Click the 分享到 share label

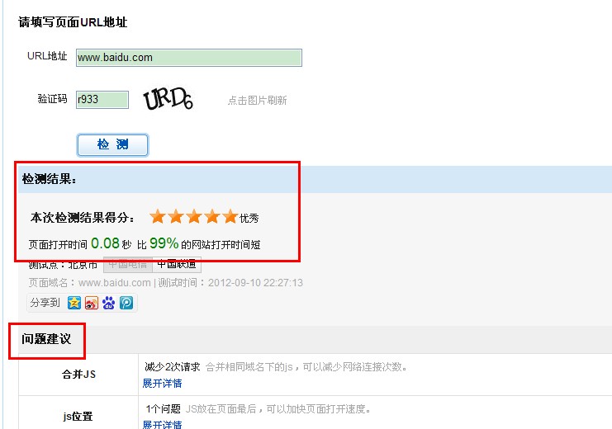45,303
